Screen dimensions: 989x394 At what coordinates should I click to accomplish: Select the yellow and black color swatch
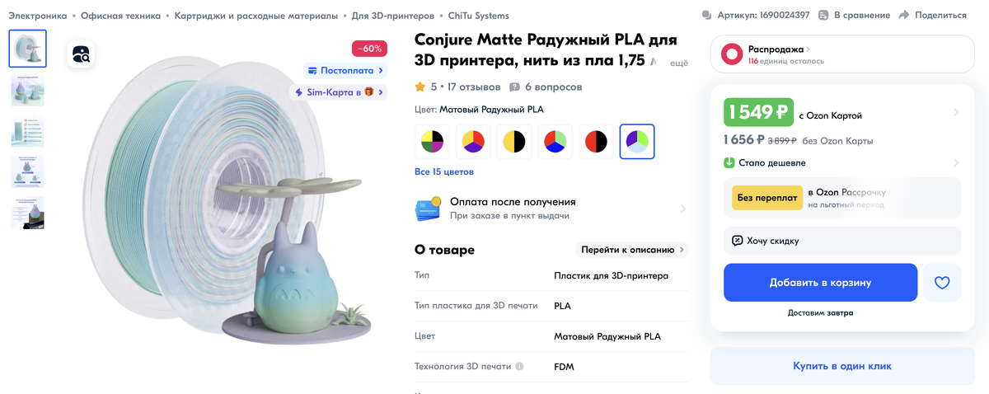point(514,142)
